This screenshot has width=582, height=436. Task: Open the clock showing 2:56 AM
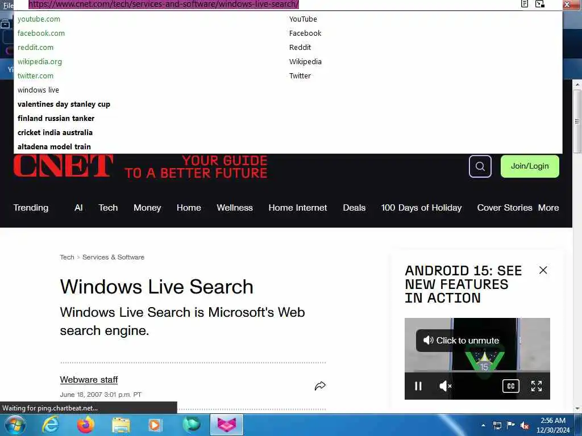coord(553,425)
